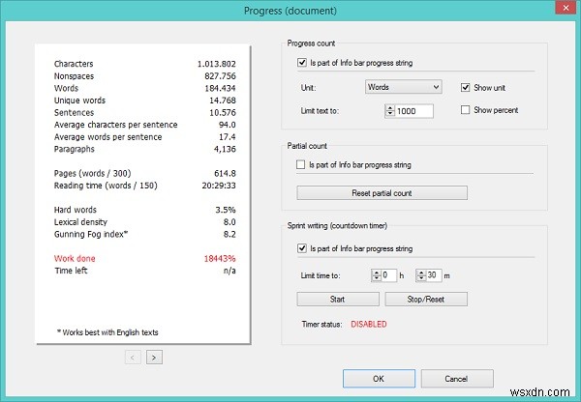Click the Sentences value 10.576
This screenshot has width=581, height=402.
point(223,113)
